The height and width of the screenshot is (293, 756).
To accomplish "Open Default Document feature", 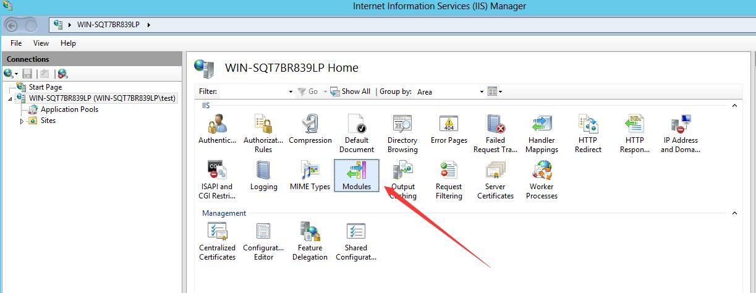I will pos(357,134).
